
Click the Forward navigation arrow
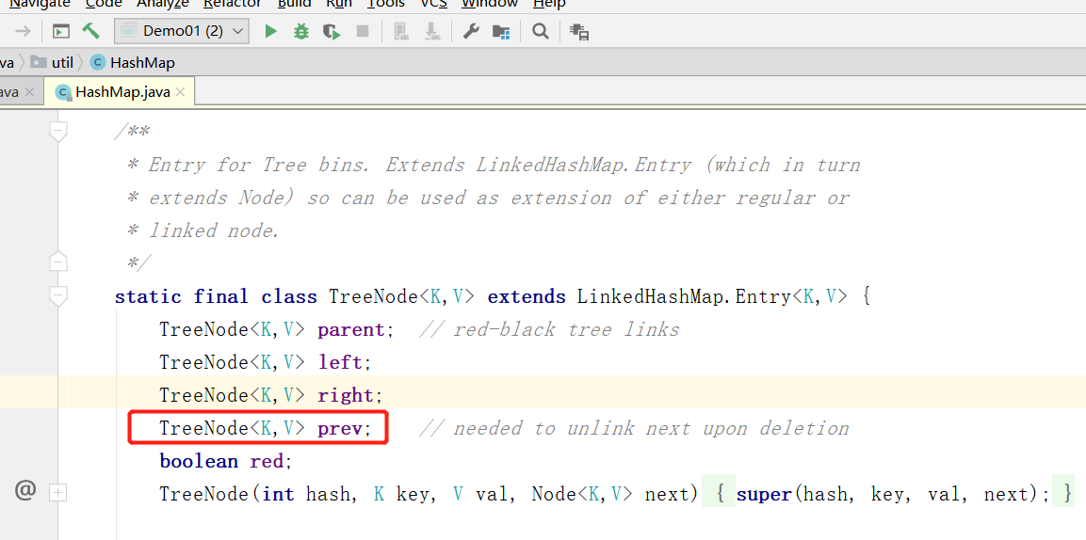(x=23, y=31)
